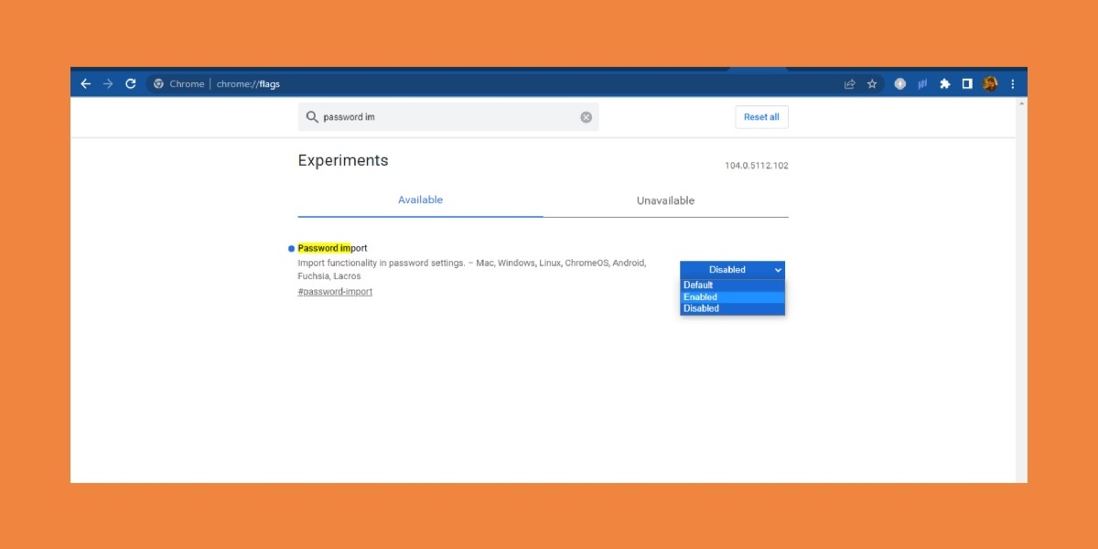Click inside the flags search field

click(x=439, y=117)
